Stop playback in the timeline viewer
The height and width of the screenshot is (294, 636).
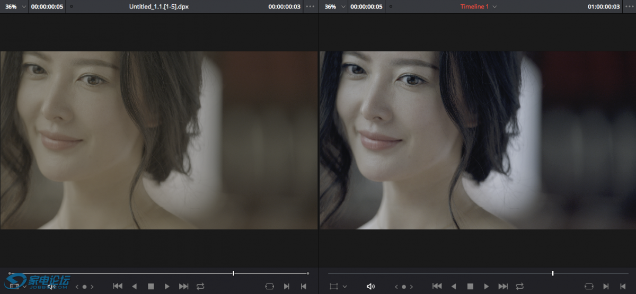470,286
